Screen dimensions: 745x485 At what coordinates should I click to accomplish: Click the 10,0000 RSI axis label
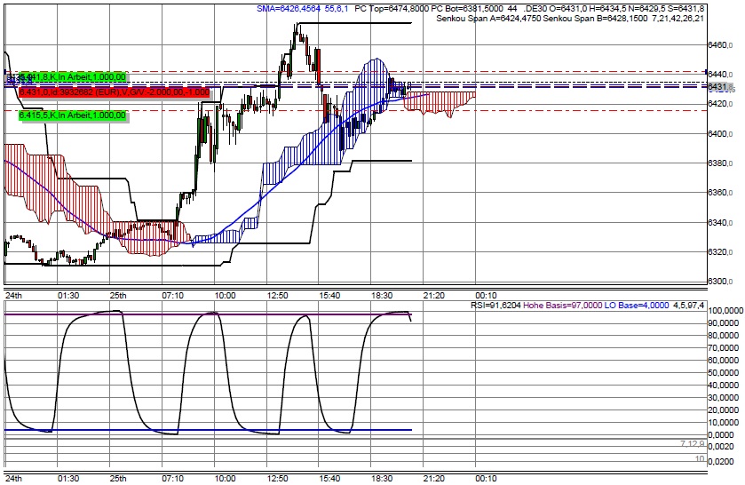click(724, 423)
